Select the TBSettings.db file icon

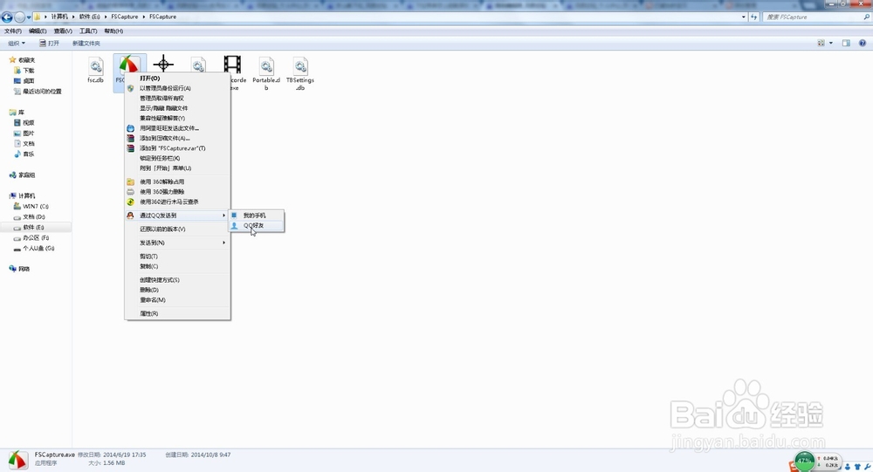coord(300,66)
